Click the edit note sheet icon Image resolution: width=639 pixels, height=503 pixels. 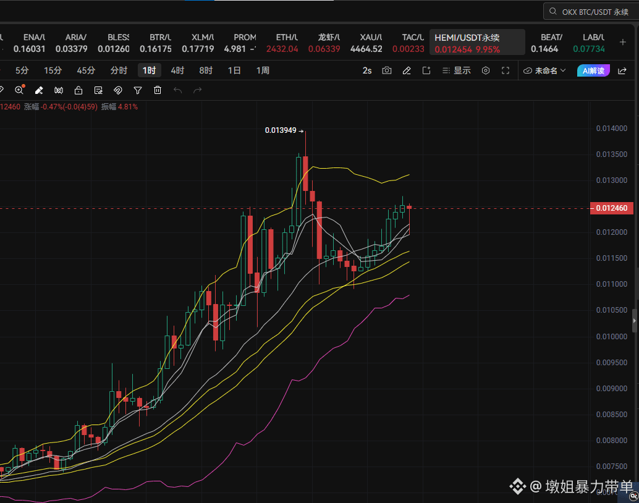(x=98, y=90)
